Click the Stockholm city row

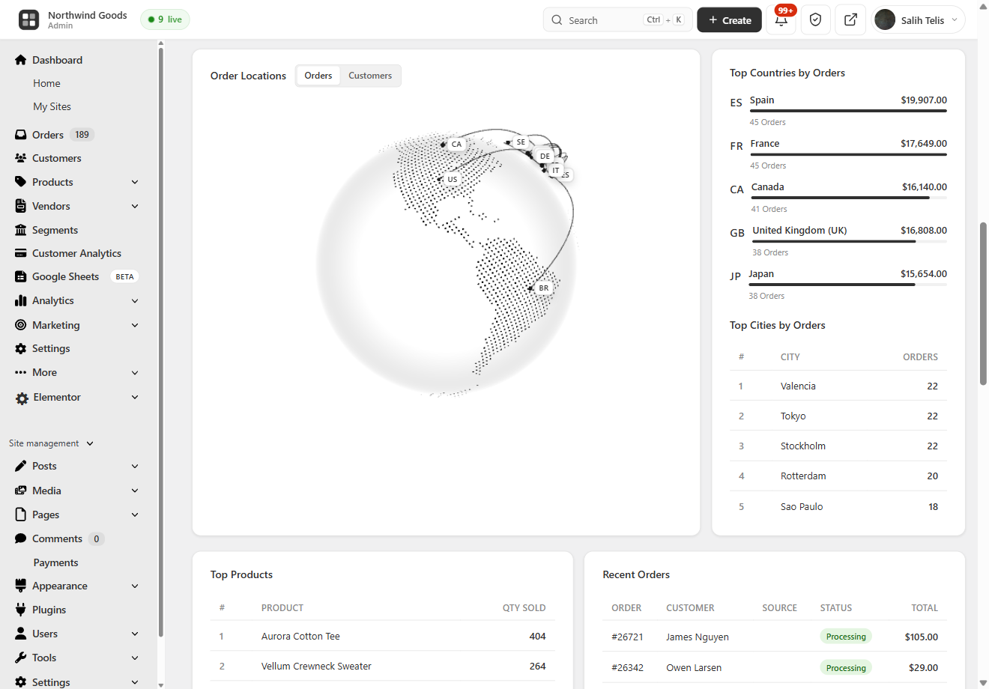click(x=838, y=446)
